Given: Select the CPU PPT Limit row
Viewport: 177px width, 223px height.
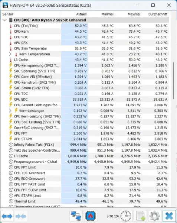Looking at the screenshot, I should [85, 167].
